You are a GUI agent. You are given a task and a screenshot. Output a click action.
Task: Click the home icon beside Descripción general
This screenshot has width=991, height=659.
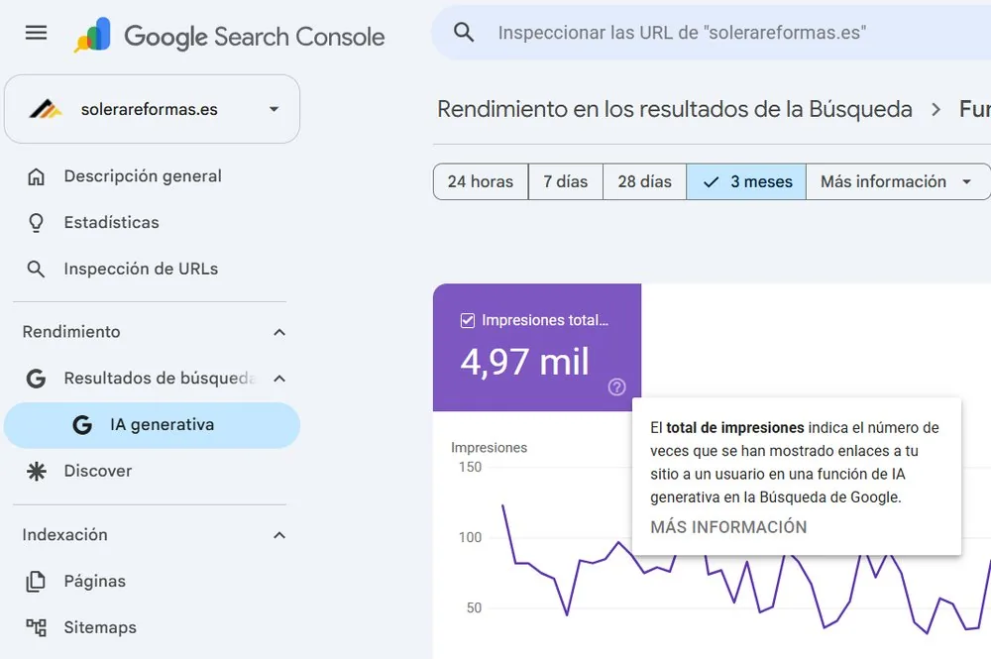point(36,176)
